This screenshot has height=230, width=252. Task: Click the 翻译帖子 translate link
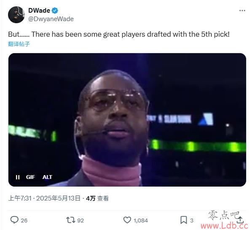click(19, 44)
